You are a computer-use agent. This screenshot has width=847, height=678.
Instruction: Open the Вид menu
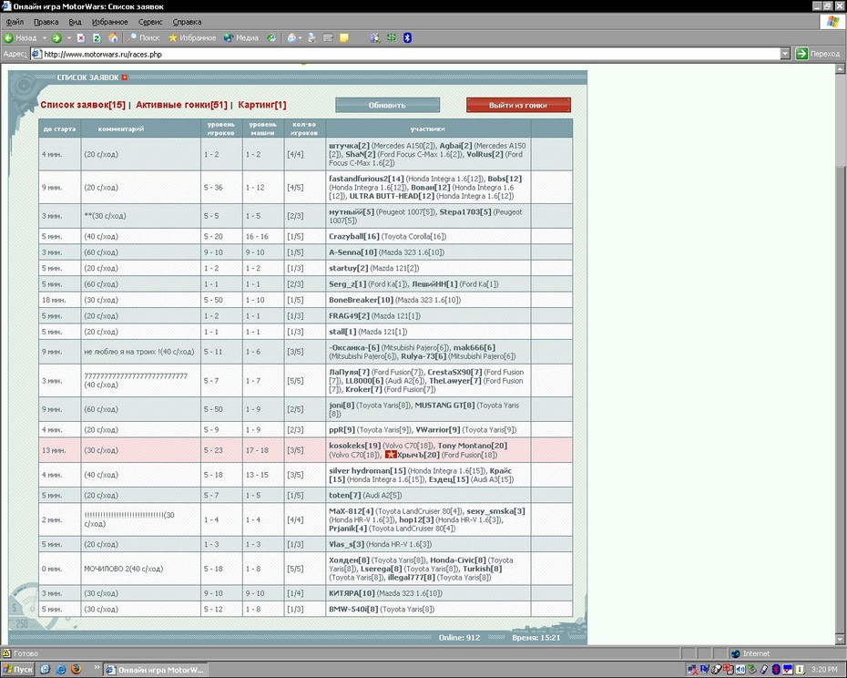pyautogui.click(x=75, y=22)
